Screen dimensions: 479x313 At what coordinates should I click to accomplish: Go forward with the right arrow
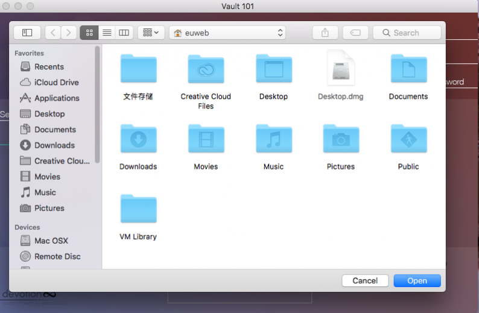point(68,33)
